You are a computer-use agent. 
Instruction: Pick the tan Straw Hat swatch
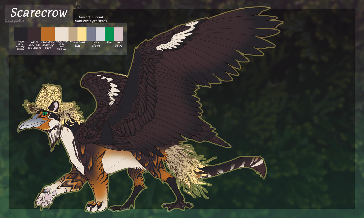click(73, 34)
